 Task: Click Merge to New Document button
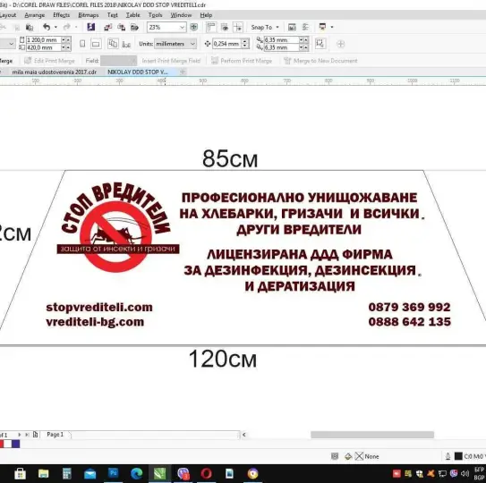(320, 61)
